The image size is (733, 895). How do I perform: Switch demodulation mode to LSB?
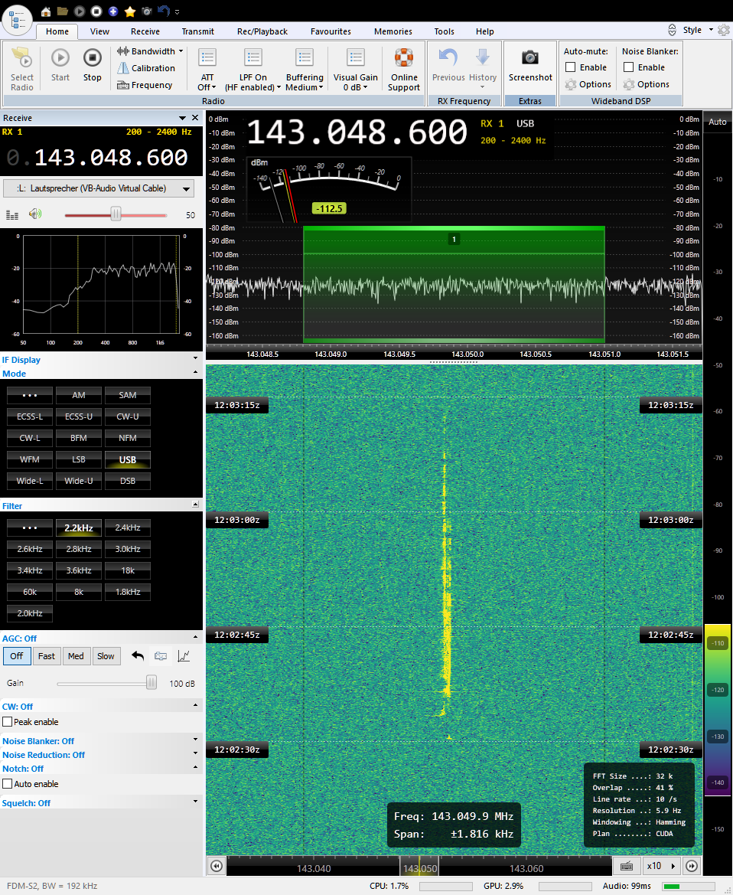pyautogui.click(x=79, y=459)
